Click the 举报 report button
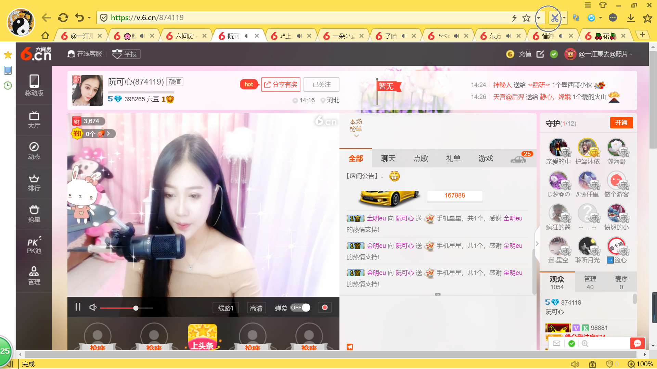The width and height of the screenshot is (657, 369). click(x=126, y=54)
